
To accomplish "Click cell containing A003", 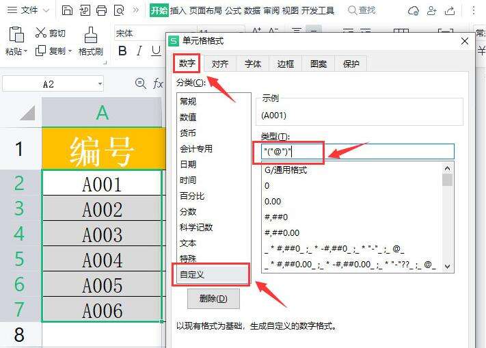I will click(x=102, y=234).
